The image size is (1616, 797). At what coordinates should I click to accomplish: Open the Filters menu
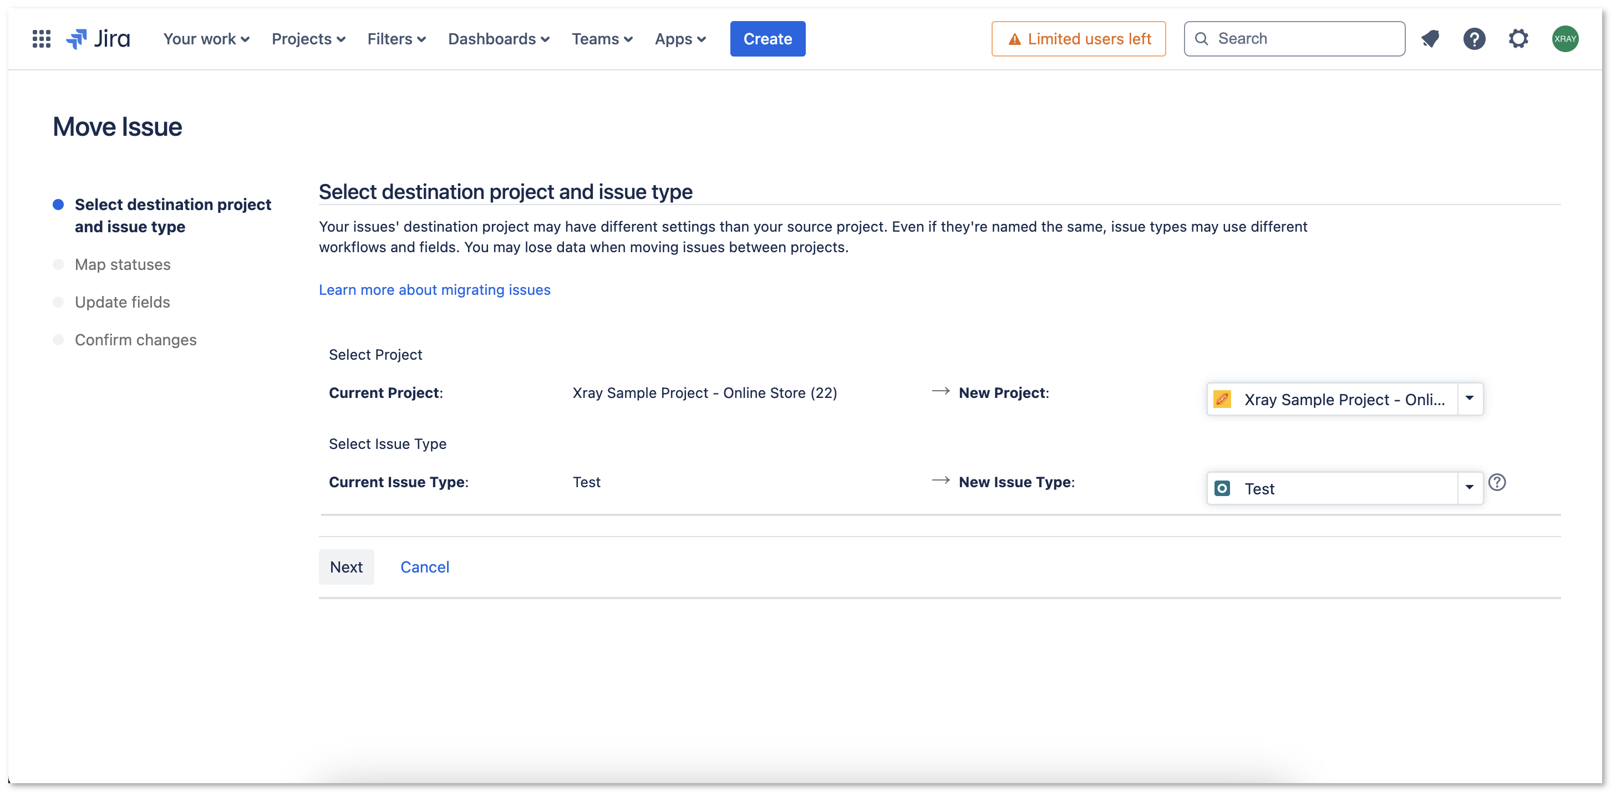(397, 39)
